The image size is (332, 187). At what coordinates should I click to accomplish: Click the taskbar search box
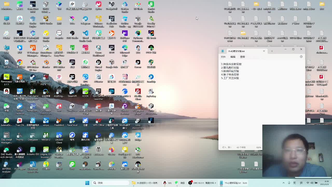pos(110,183)
